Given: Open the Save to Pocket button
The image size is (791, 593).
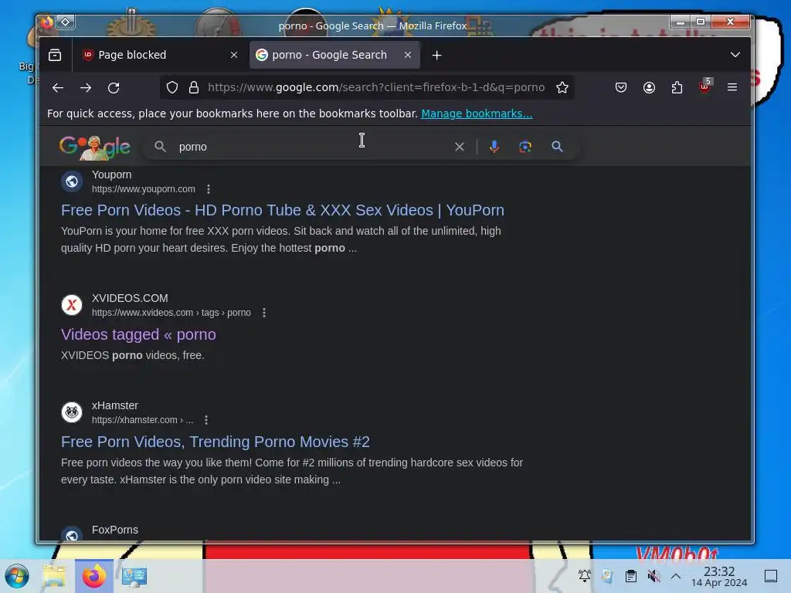Looking at the screenshot, I should coord(621,88).
